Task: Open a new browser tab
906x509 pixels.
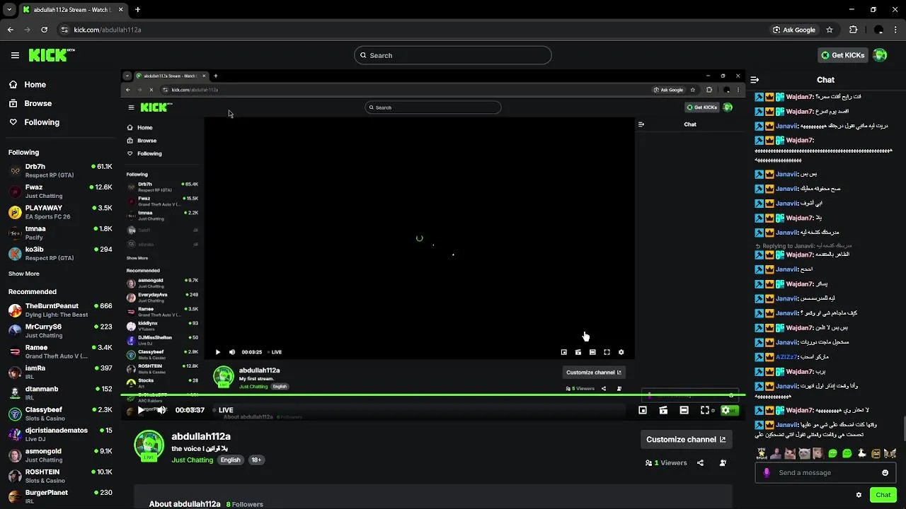Action: (x=137, y=10)
